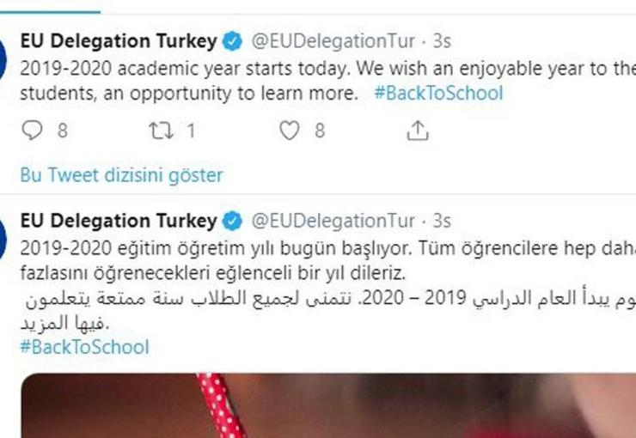Screen dimensions: 636x438
Task: Open the #BackToSchool hashtag in the English tweet
Action: tap(438, 94)
